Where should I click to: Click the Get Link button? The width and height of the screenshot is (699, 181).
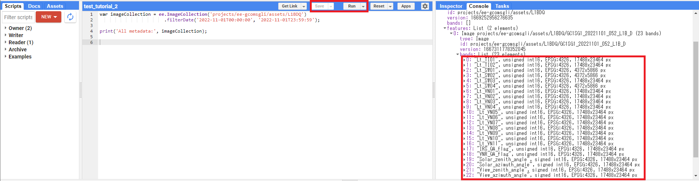tap(289, 6)
